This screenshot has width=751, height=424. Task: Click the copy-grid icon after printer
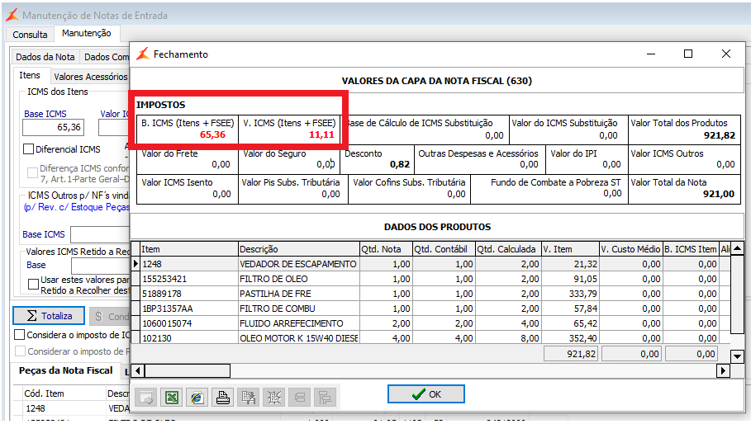point(247,397)
